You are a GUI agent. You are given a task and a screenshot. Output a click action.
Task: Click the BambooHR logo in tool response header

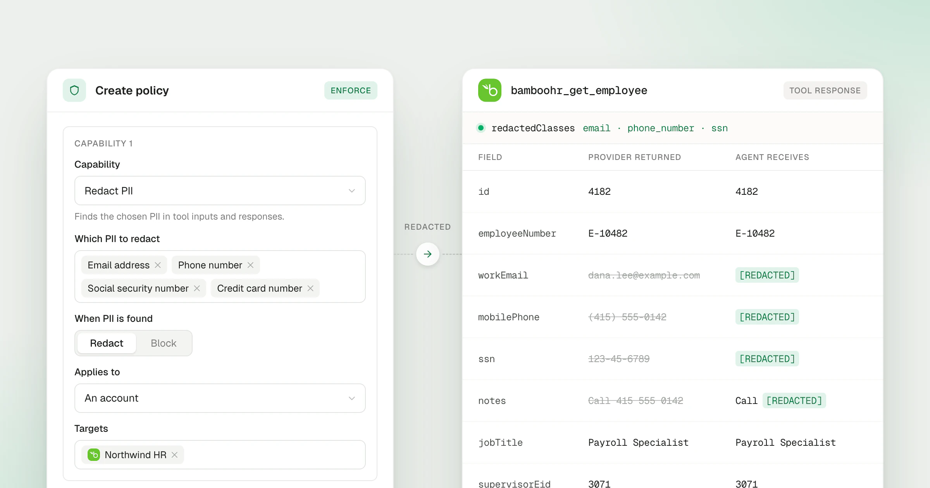pos(490,90)
